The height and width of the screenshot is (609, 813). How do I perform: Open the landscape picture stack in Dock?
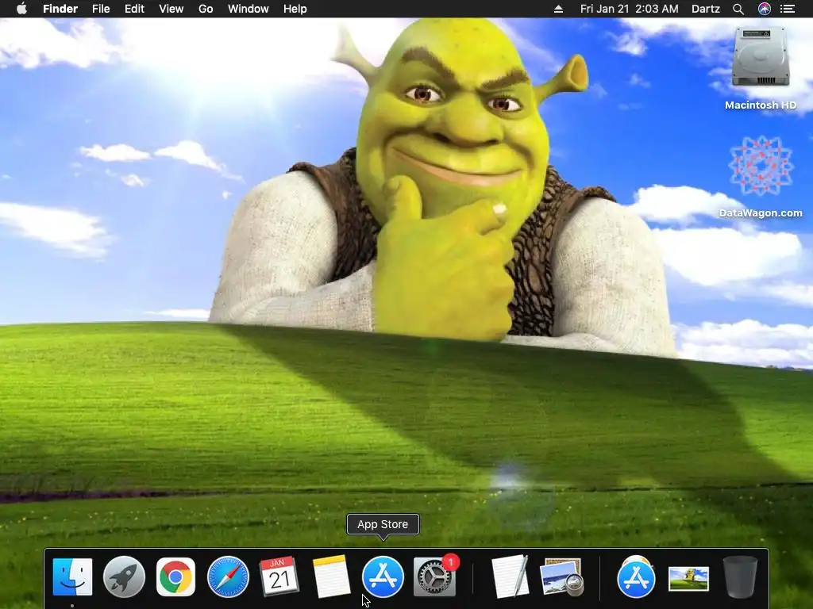coord(688,578)
